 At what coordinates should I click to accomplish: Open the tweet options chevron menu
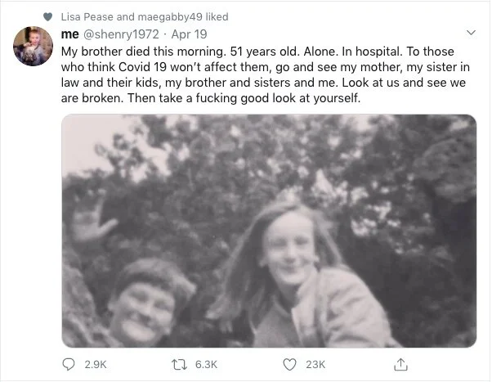pos(469,34)
